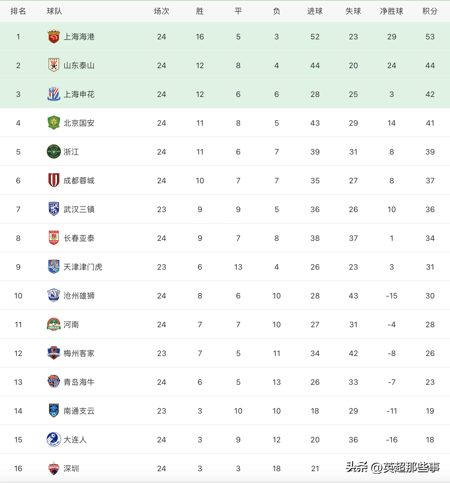Click the Wuhan Three Towns (武汉三镇) logo
Screen dimensions: 450x483
click(54, 209)
